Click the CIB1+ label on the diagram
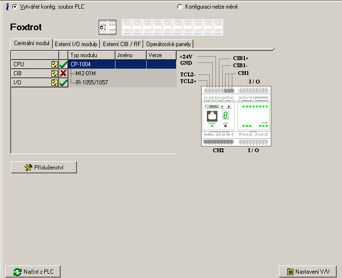The height and width of the screenshot is (278, 342). click(x=241, y=59)
